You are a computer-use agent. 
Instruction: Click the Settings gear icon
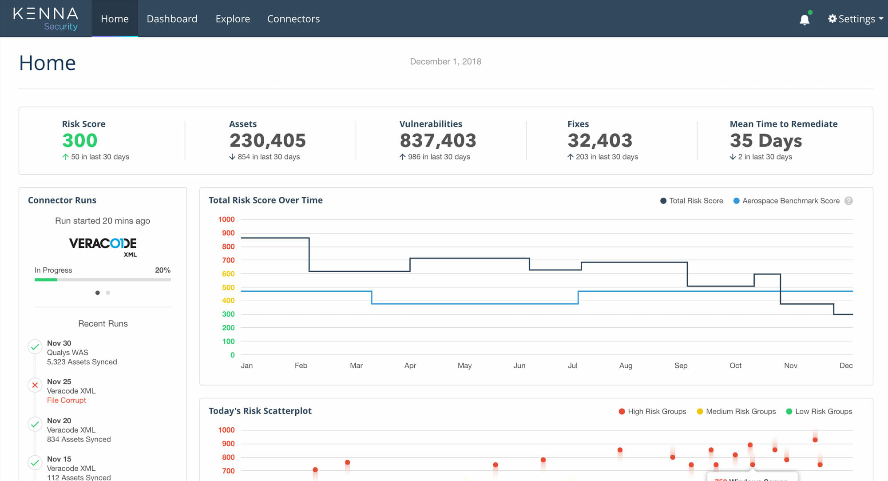832,19
